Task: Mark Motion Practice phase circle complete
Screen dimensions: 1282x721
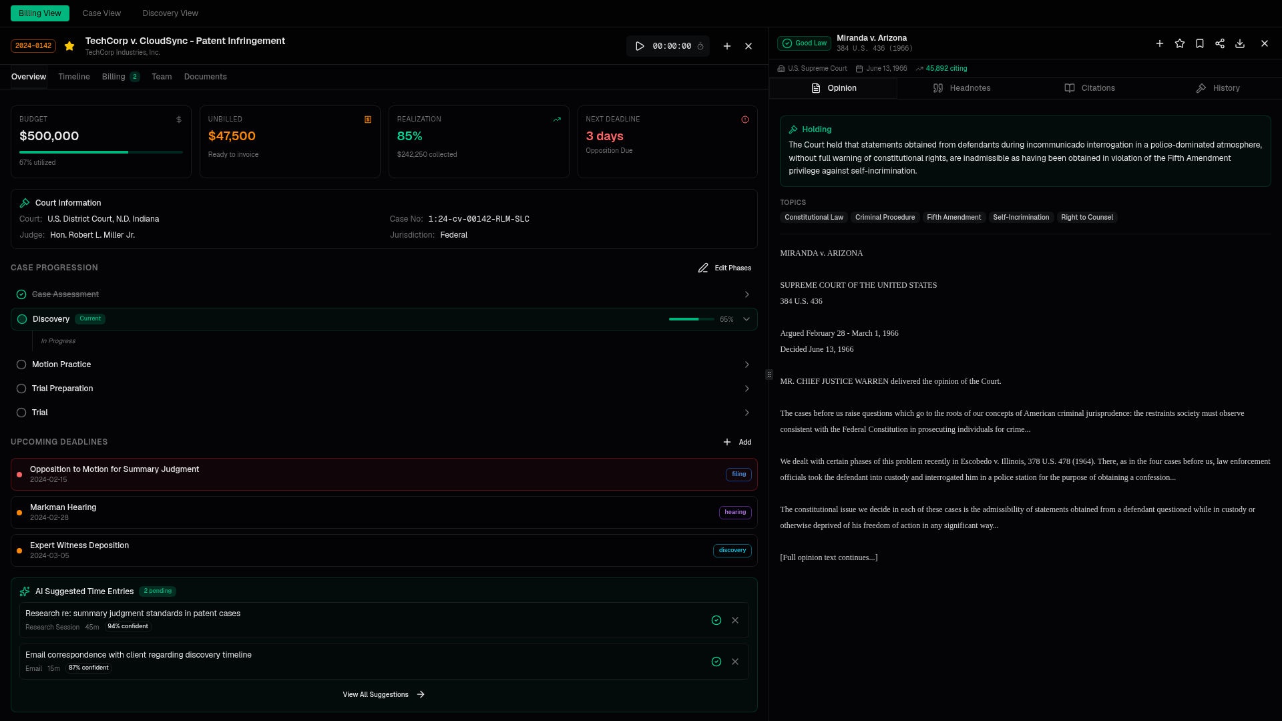Action: (21, 365)
